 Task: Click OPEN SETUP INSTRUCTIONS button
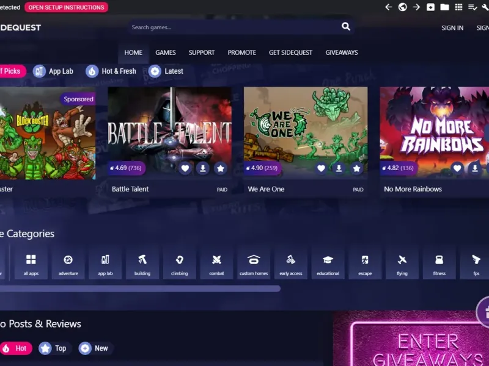point(67,7)
